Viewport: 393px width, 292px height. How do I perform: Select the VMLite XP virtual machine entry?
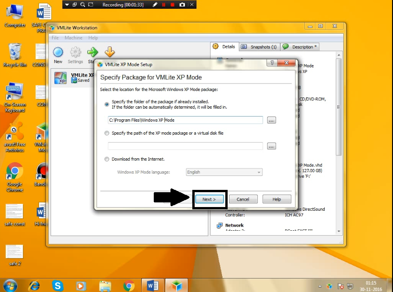coord(74,77)
